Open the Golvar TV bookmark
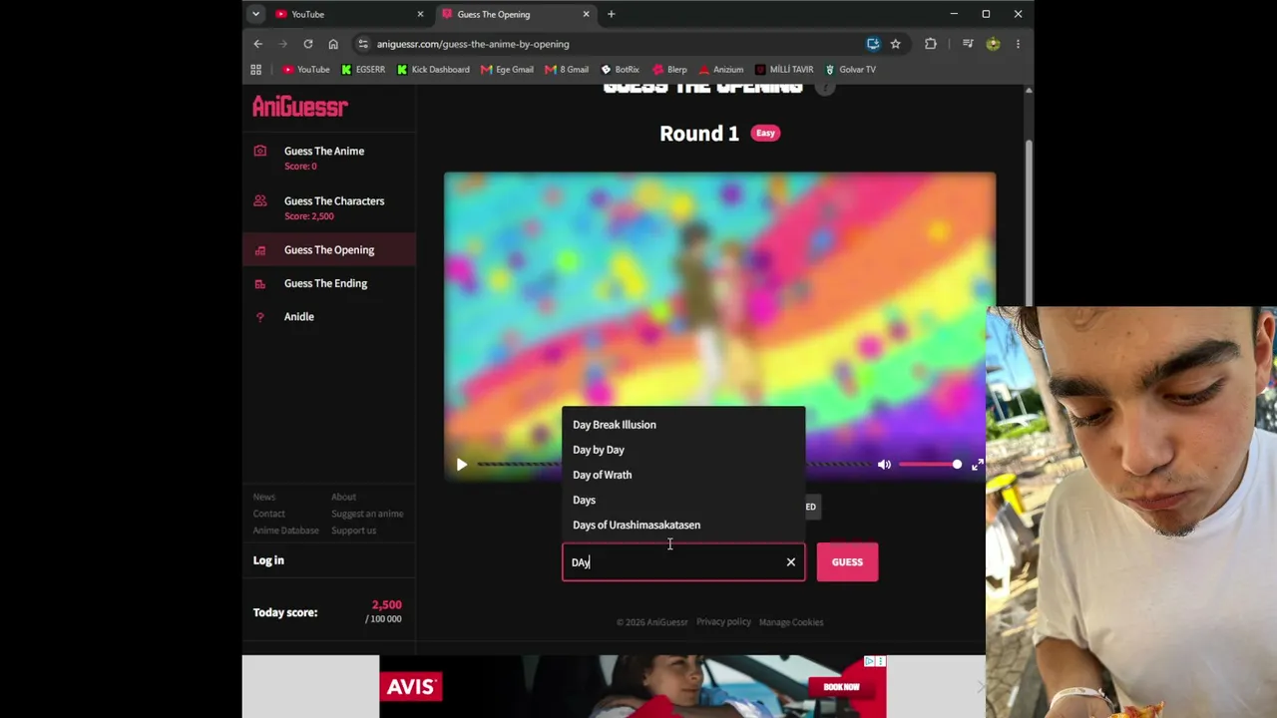The height and width of the screenshot is (718, 1277). click(850, 70)
